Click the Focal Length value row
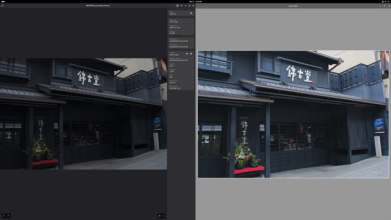391x220 pixels. pyautogui.click(x=181, y=82)
